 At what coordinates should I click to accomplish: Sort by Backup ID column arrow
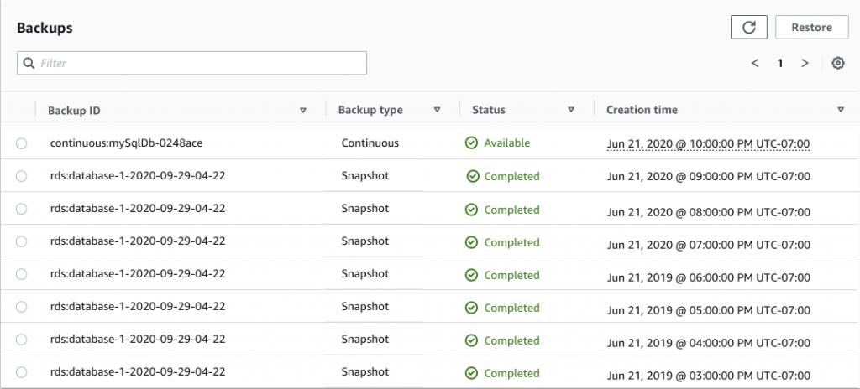[303, 110]
